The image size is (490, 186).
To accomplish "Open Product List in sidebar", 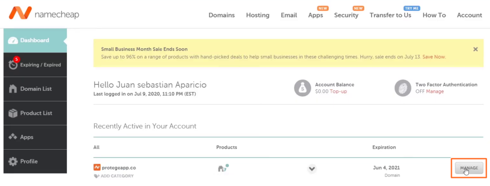I will pyautogui.click(x=35, y=113).
